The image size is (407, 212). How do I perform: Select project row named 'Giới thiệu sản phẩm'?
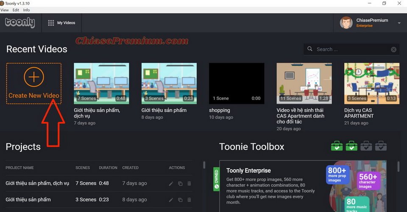tap(28, 200)
